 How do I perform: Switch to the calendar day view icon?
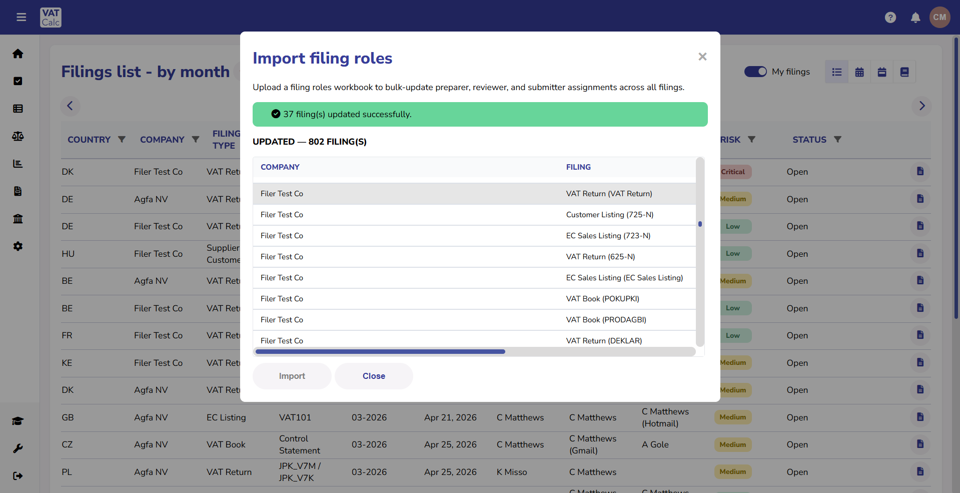(x=882, y=72)
